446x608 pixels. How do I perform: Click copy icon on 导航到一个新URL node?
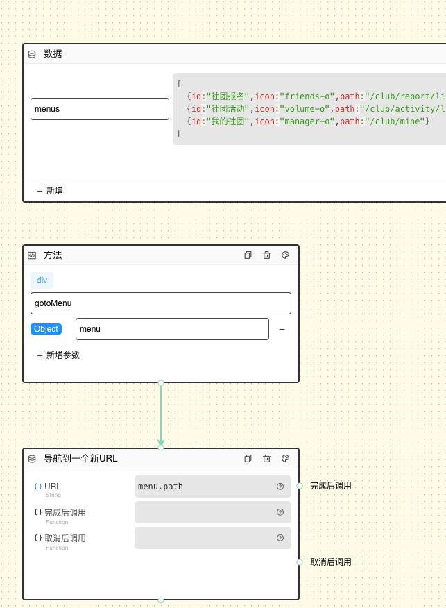tap(248, 459)
